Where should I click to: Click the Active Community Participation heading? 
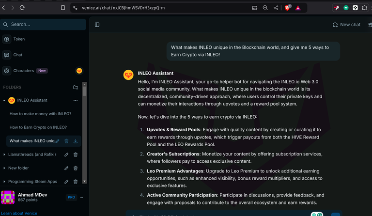click(x=182, y=195)
